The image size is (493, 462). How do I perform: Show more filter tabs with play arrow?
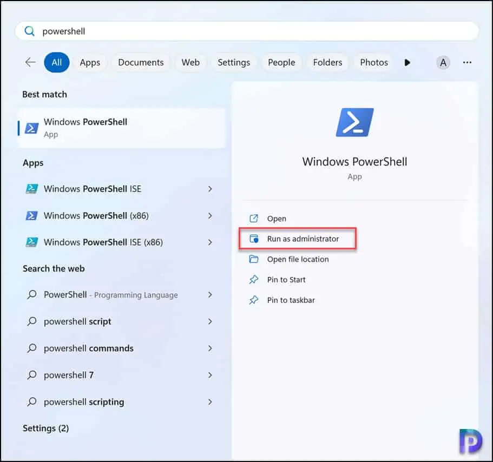[407, 63]
